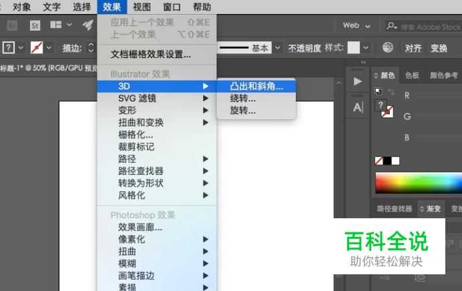Image resolution: width=462 pixels, height=291 pixels.
Task: Choose 凸出和斜角... from 3D submenu
Action: pyautogui.click(x=256, y=86)
